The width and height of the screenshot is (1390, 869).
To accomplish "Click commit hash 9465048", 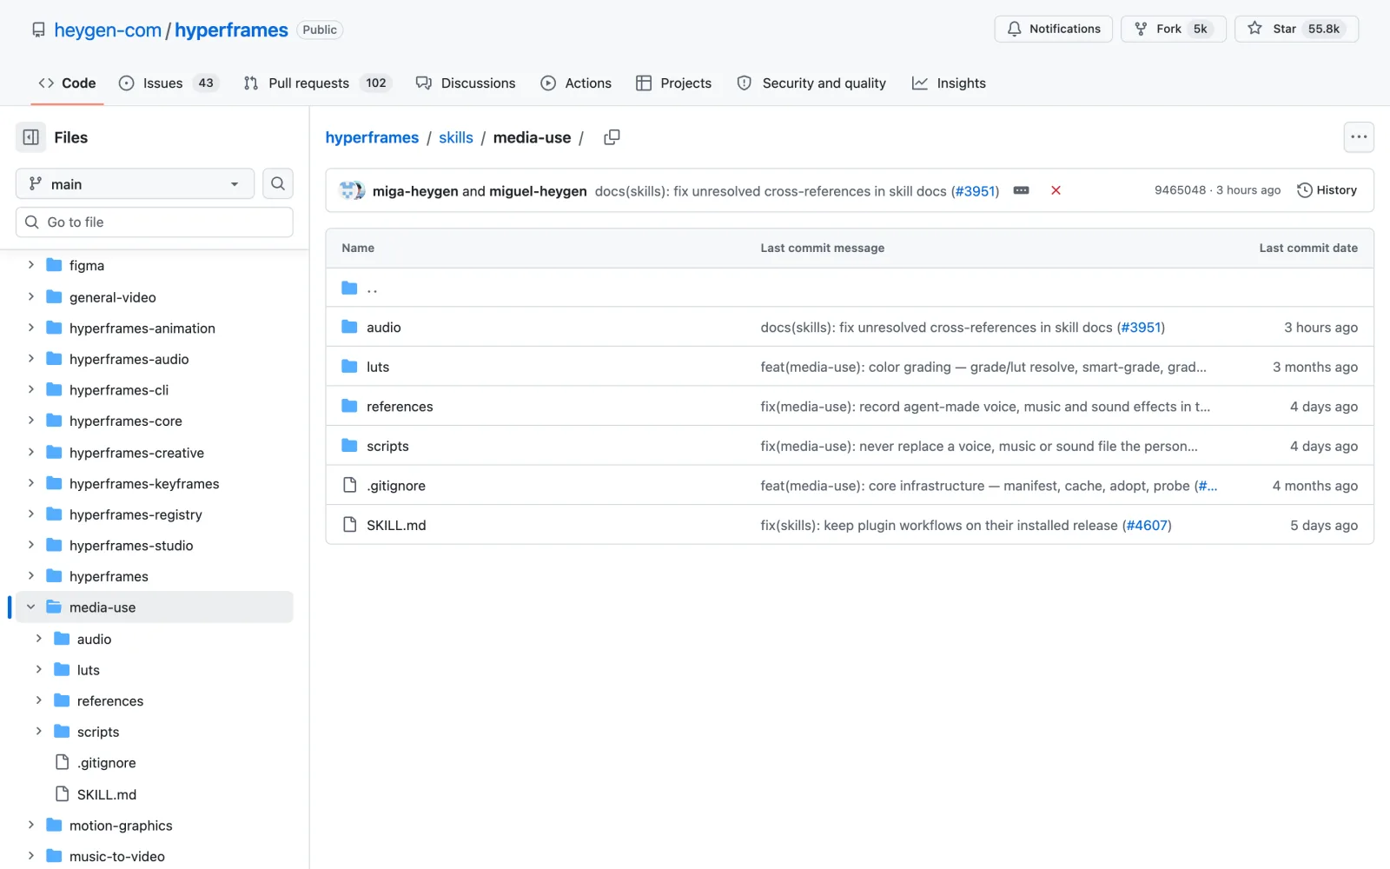I will (1180, 190).
